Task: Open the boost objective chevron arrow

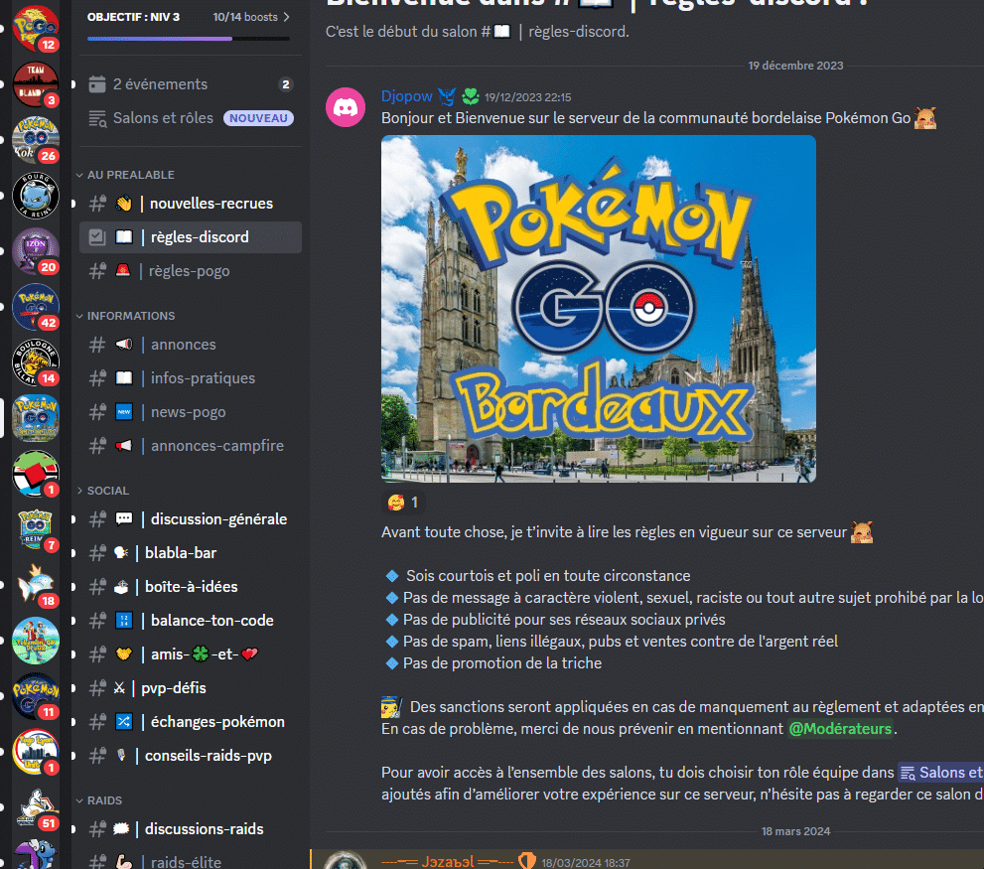Action: [x=287, y=17]
